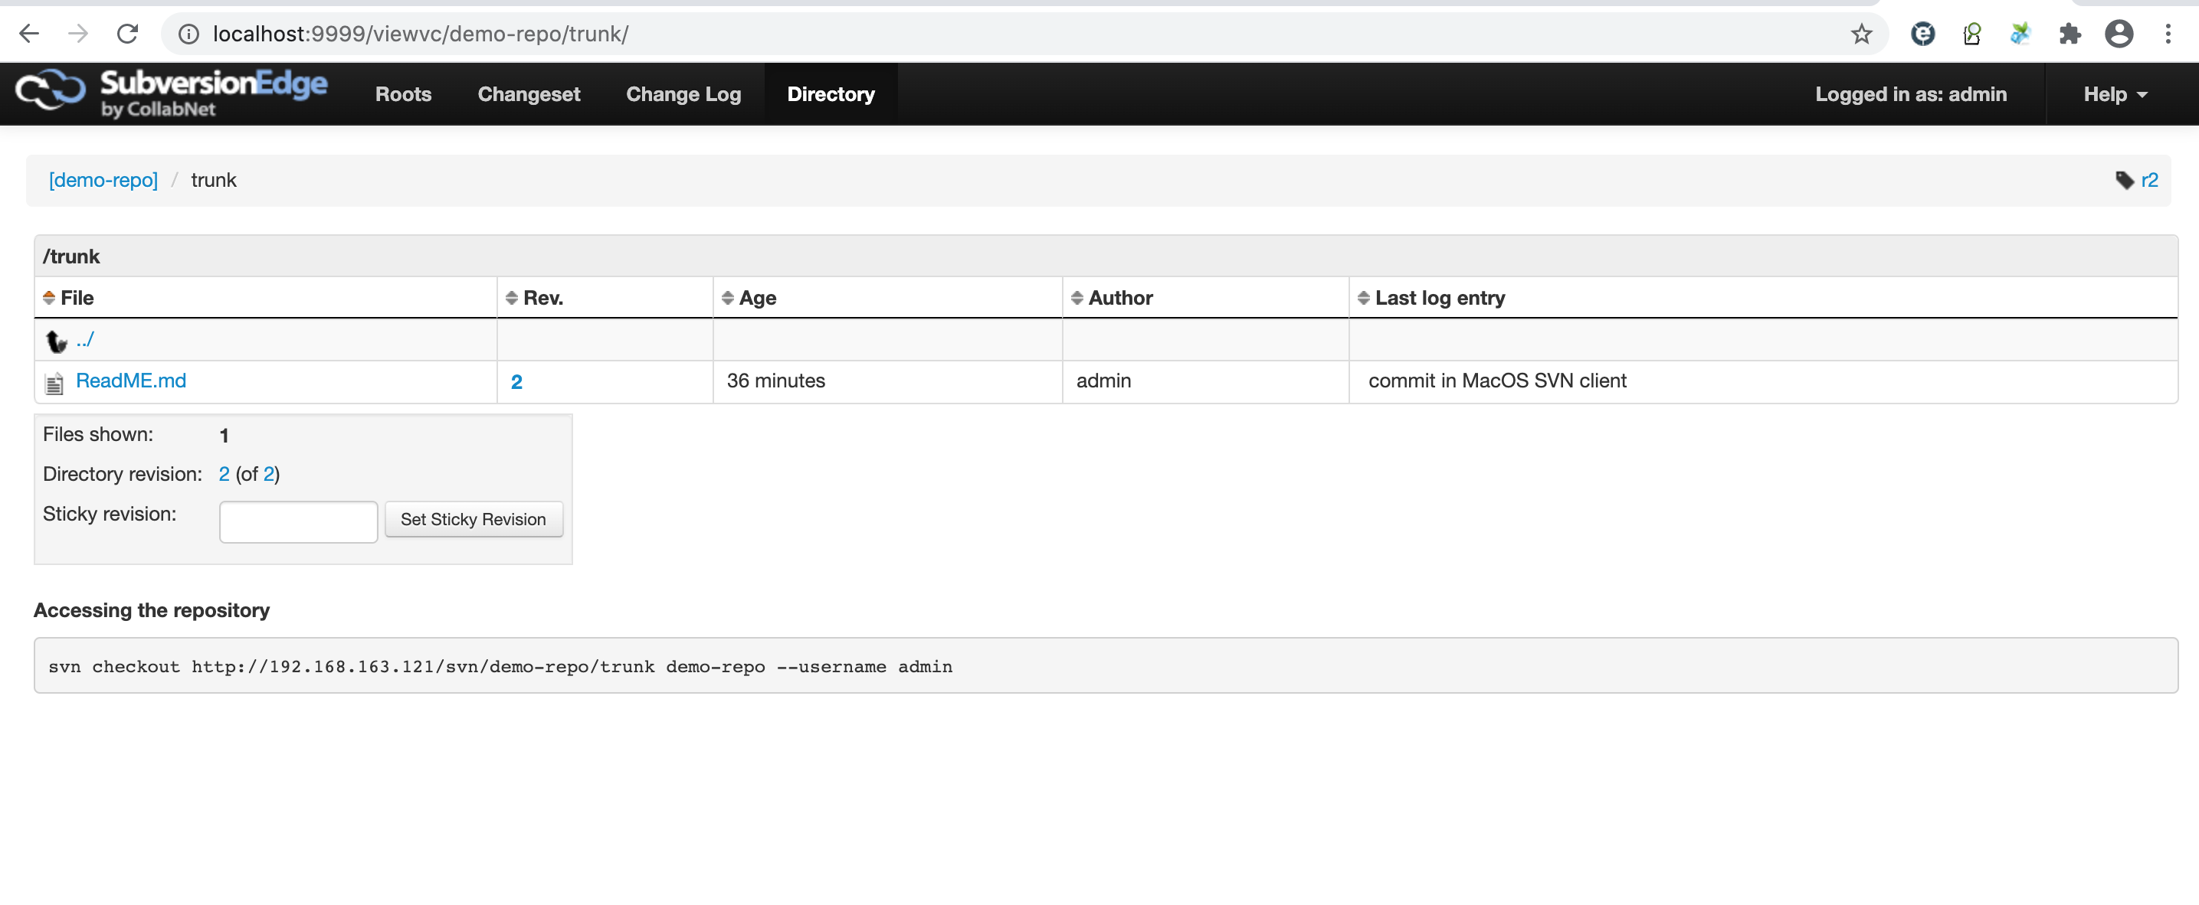2199x905 pixels.
Task: Expand the Help dropdown menu
Action: (2114, 94)
